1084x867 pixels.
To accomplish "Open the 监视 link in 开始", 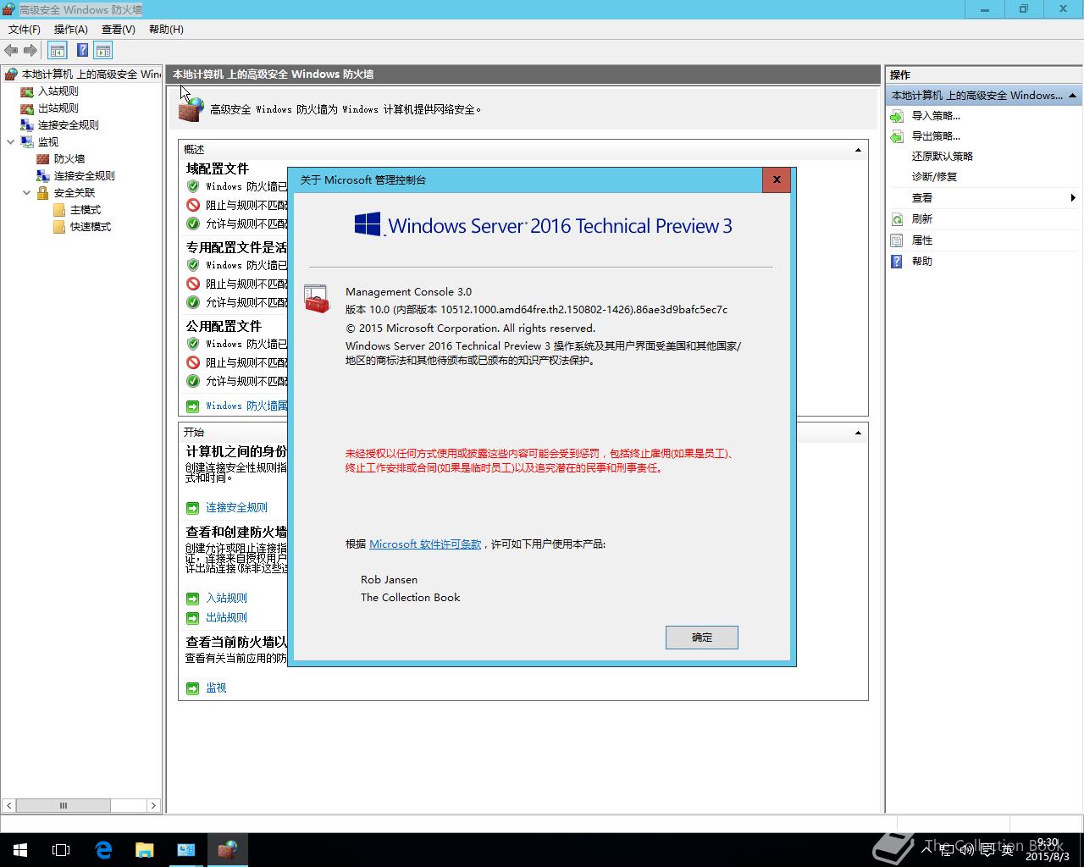I will coord(216,688).
